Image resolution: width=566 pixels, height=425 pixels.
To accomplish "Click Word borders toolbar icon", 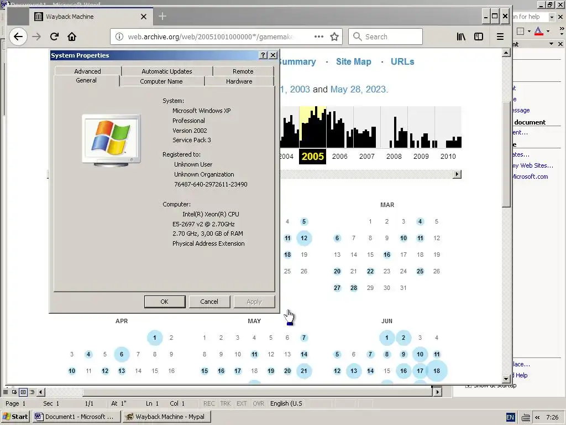I will [x=520, y=31].
